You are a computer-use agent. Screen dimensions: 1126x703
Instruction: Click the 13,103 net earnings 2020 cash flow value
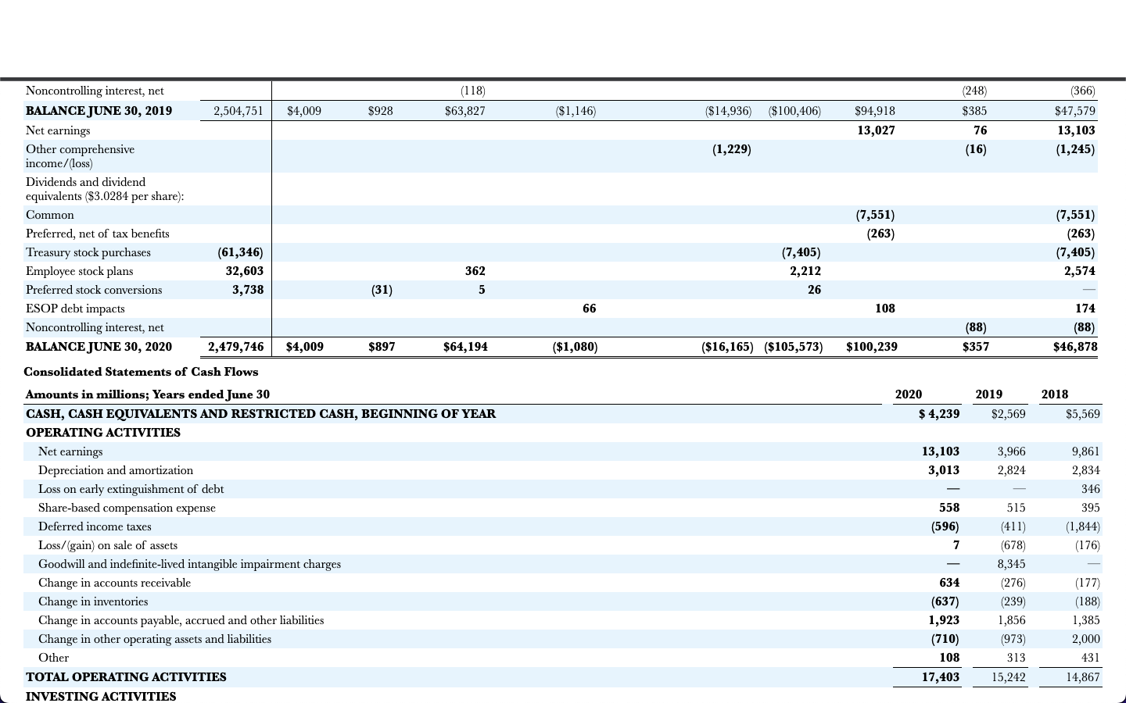point(941,451)
